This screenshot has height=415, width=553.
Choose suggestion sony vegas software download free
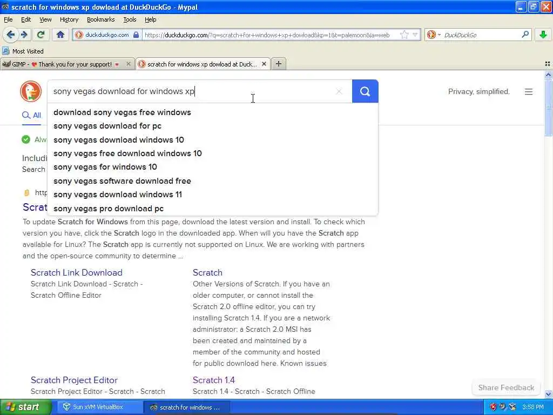(213, 180)
